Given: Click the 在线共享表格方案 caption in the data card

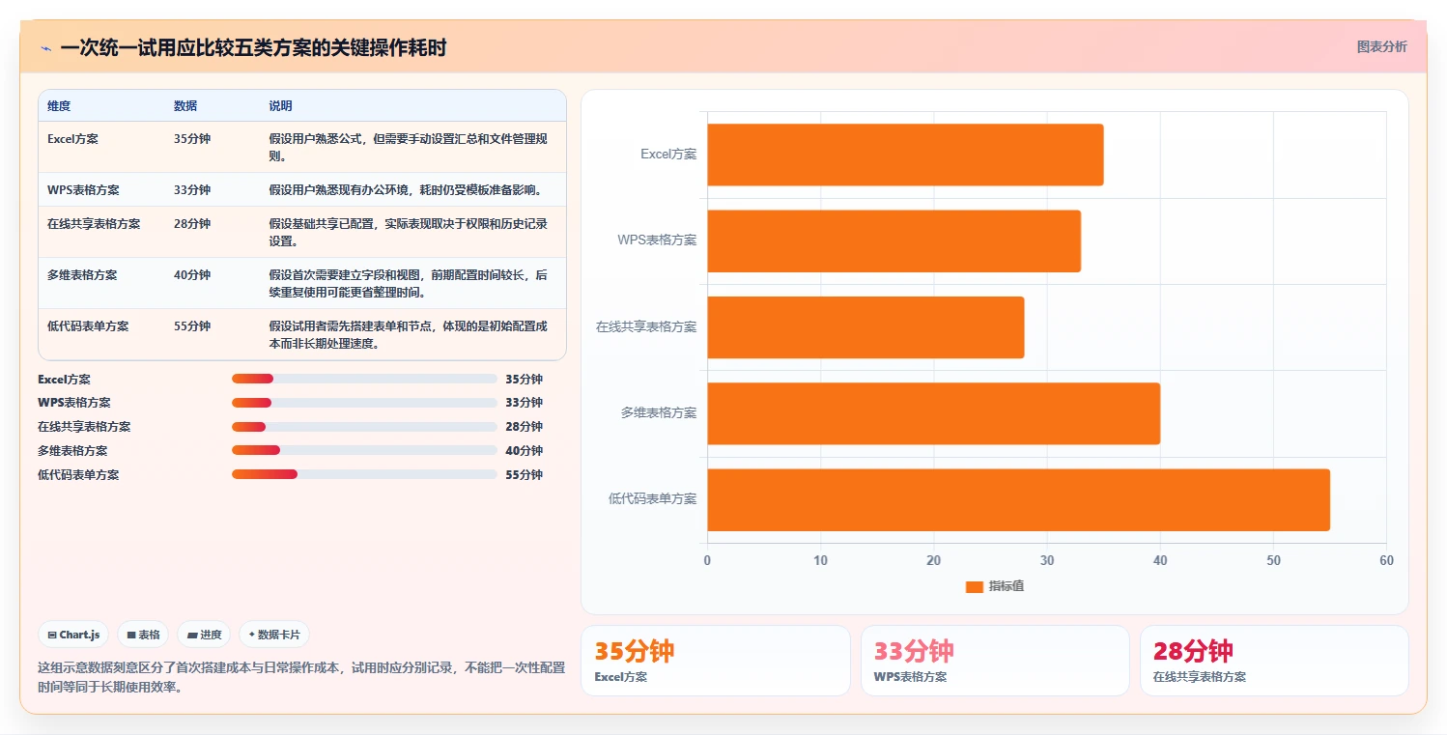Looking at the screenshot, I should (x=1200, y=677).
